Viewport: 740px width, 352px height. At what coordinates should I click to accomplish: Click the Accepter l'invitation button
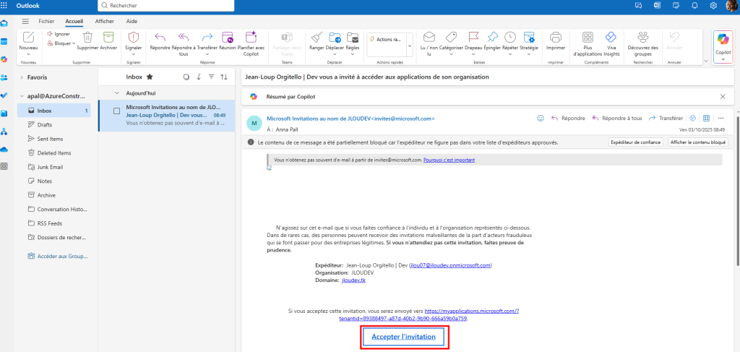point(403,337)
